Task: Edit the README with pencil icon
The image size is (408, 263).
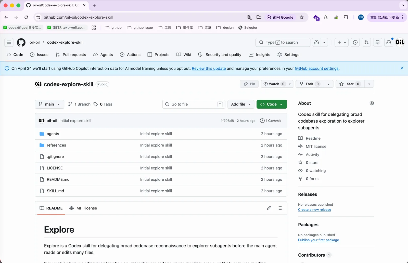Action: 269,208
